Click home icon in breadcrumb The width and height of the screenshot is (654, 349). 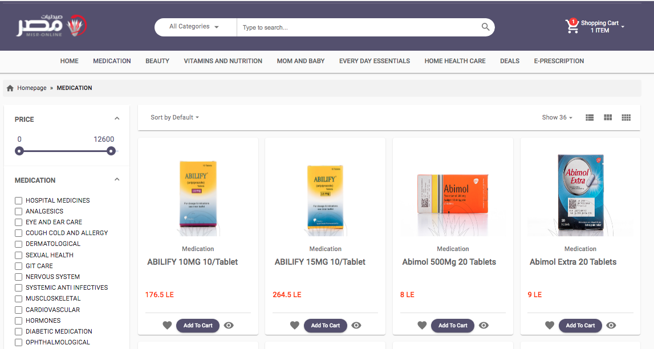10,88
